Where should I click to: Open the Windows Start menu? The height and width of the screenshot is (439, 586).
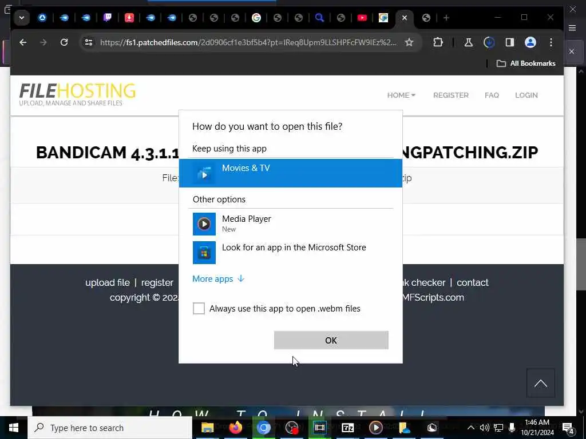pyautogui.click(x=14, y=428)
